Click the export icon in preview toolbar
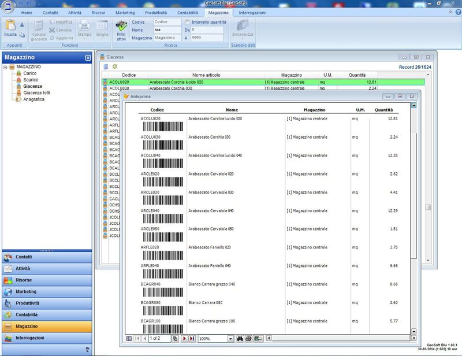This screenshot has width=462, height=356. pos(259,338)
